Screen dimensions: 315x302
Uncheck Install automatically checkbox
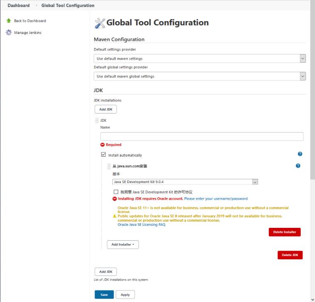104,155
